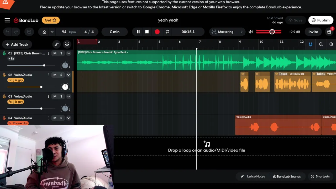Click track 02 microphone icon

4,75
